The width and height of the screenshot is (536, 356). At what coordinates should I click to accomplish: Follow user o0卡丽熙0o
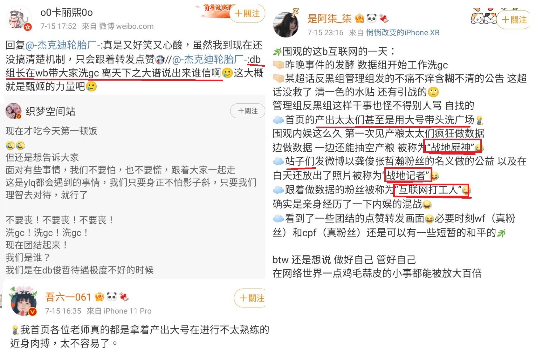247,14
